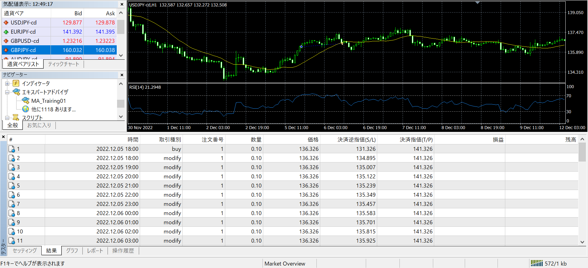Select the GBPJPY-cd row

point(59,50)
